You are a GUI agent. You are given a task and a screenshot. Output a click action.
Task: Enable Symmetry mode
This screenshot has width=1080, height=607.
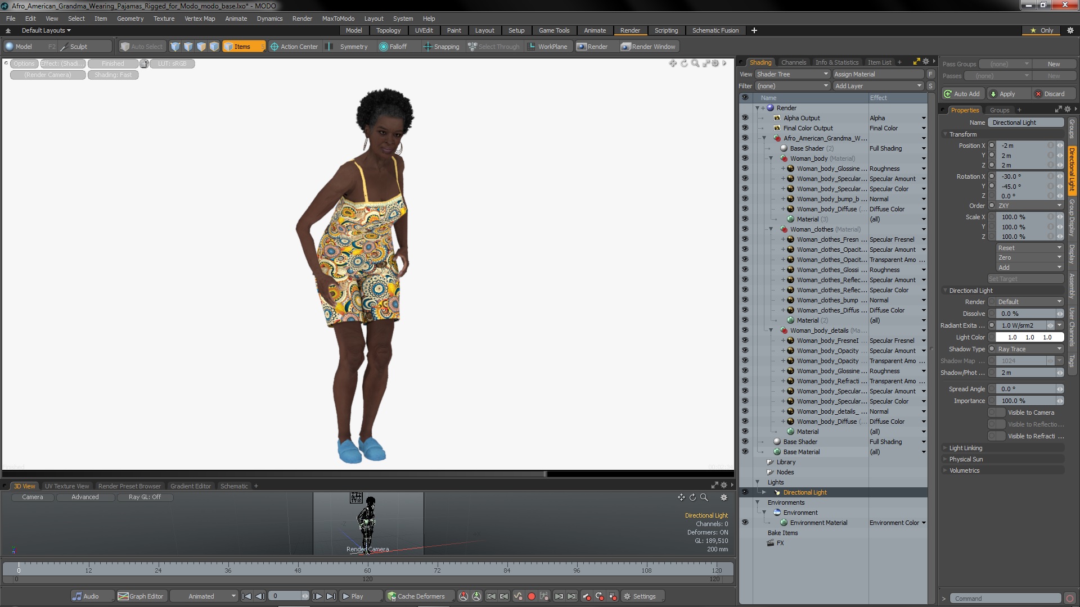(x=348, y=47)
